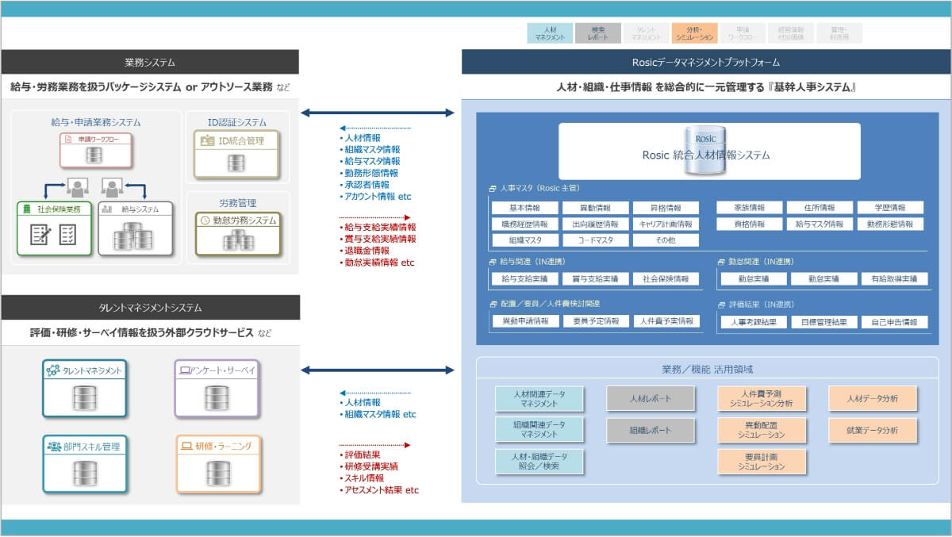The height and width of the screenshot is (537, 952).
Task: Click the window icon beside 勤怠関連 heading
Action: [720, 261]
